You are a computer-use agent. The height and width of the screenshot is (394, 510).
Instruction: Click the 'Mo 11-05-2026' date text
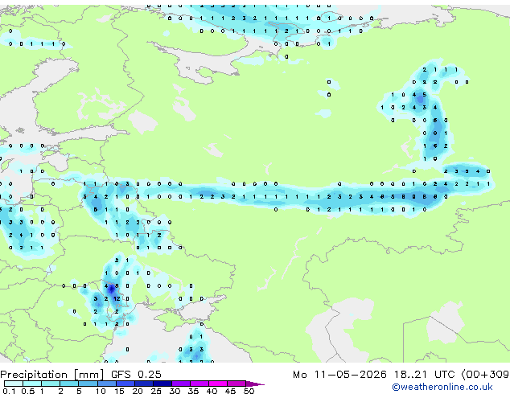[x=339, y=375]
